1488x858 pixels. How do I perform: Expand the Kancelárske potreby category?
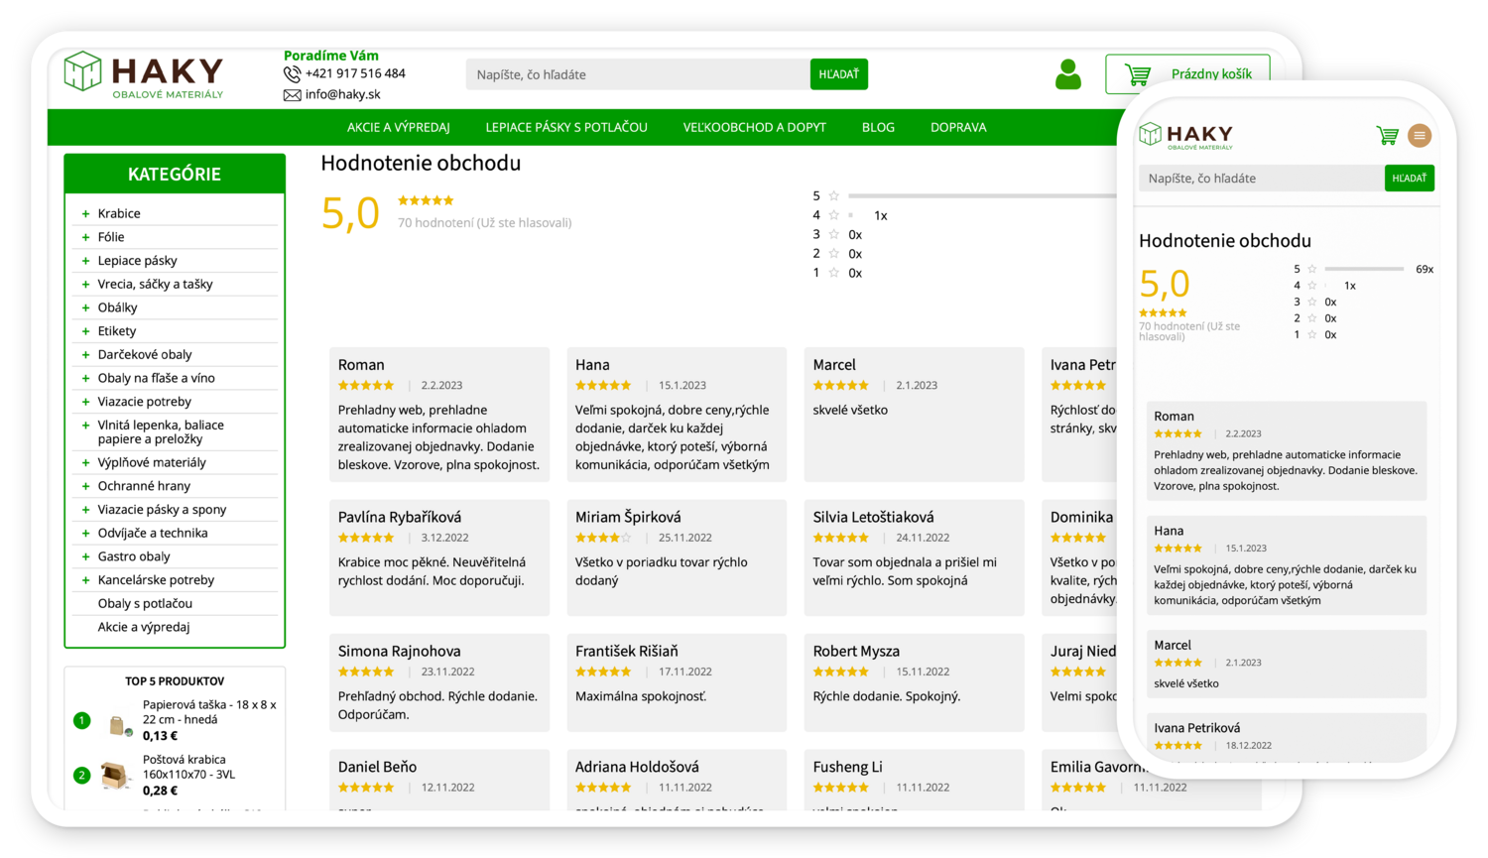(x=85, y=580)
